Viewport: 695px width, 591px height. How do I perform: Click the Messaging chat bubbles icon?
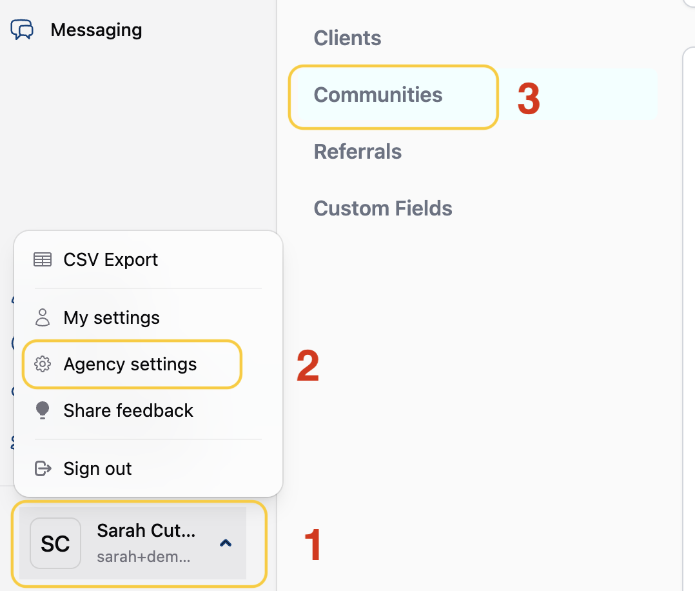[23, 30]
